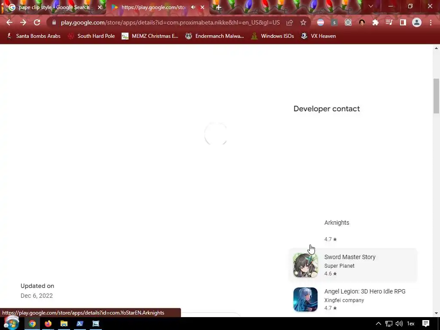Image resolution: width=440 pixels, height=330 pixels.
Task: Click the scrollbar down arrow
Action: coord(436,313)
